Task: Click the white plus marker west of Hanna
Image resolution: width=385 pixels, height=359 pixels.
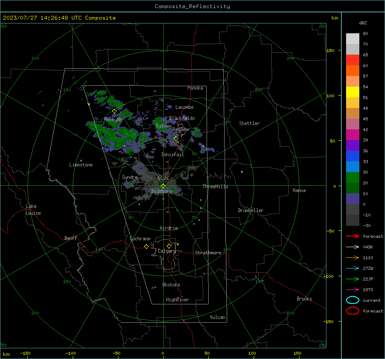Action: coord(242,172)
